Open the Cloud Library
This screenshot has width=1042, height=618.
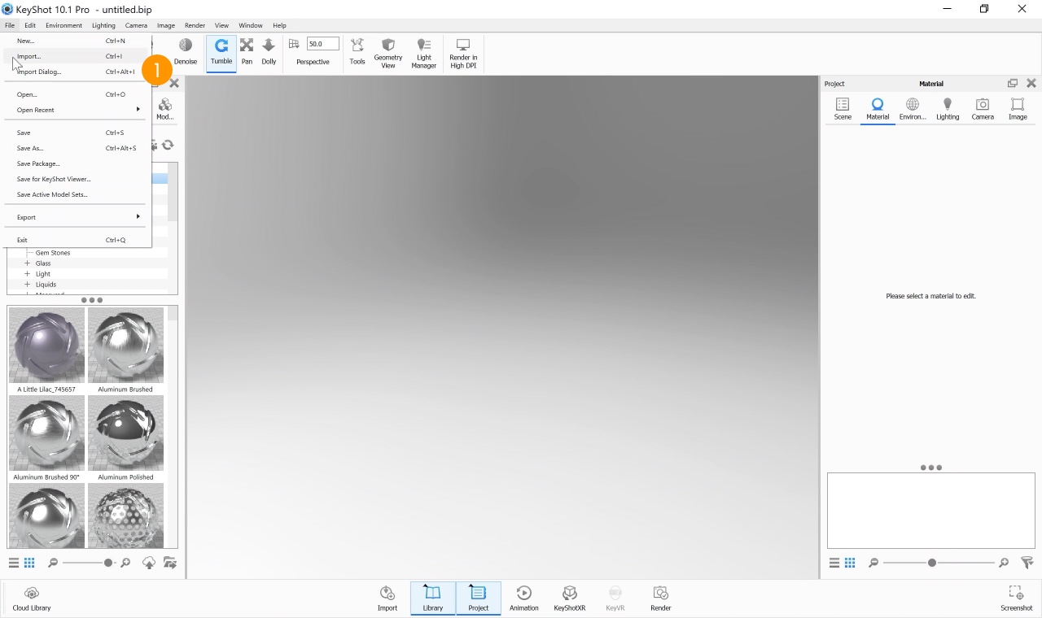31,596
